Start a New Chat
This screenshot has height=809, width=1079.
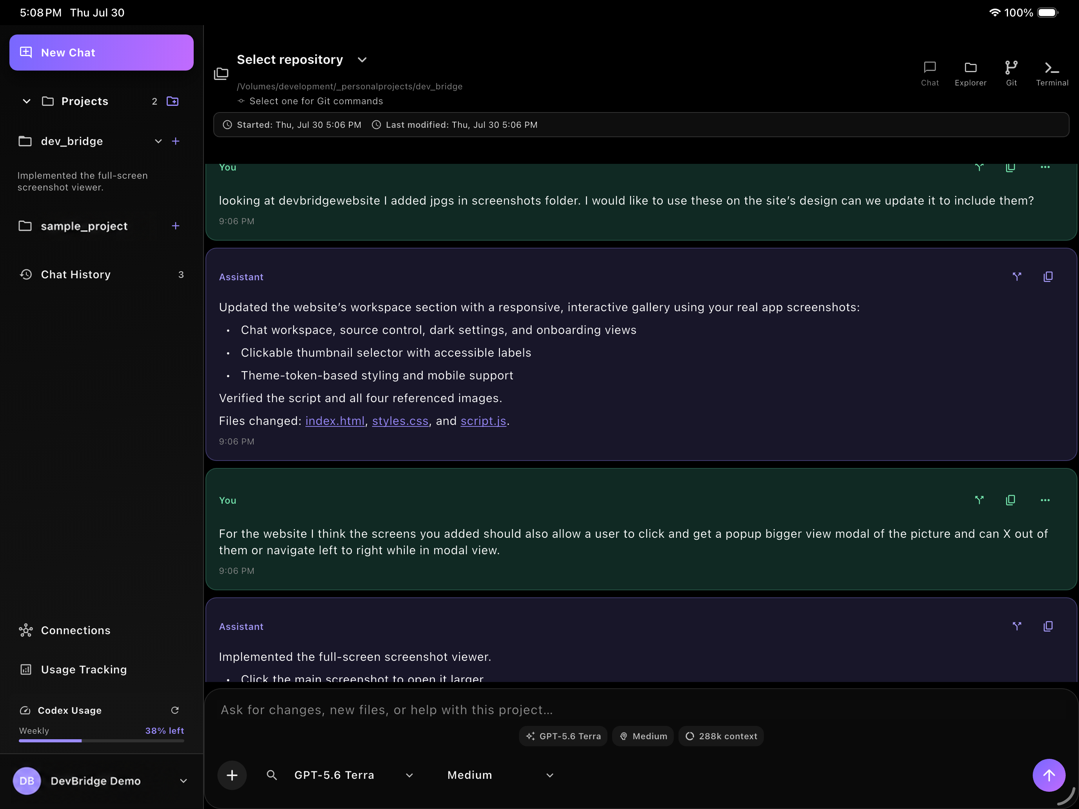click(102, 53)
